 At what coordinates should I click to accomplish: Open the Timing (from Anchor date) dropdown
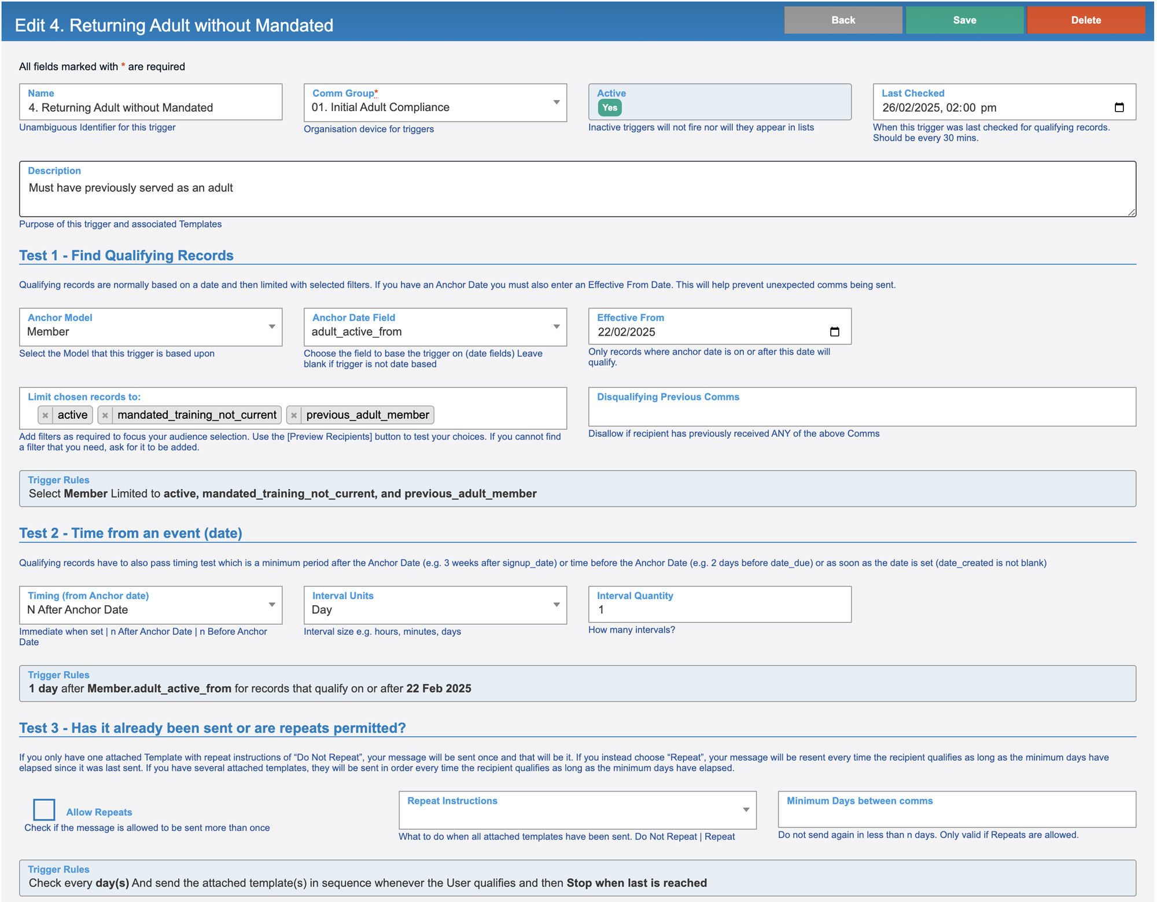[x=150, y=605]
